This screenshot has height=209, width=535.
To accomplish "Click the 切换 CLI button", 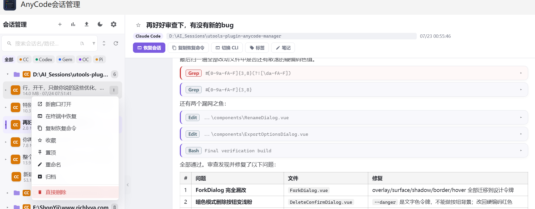I will (227, 48).
